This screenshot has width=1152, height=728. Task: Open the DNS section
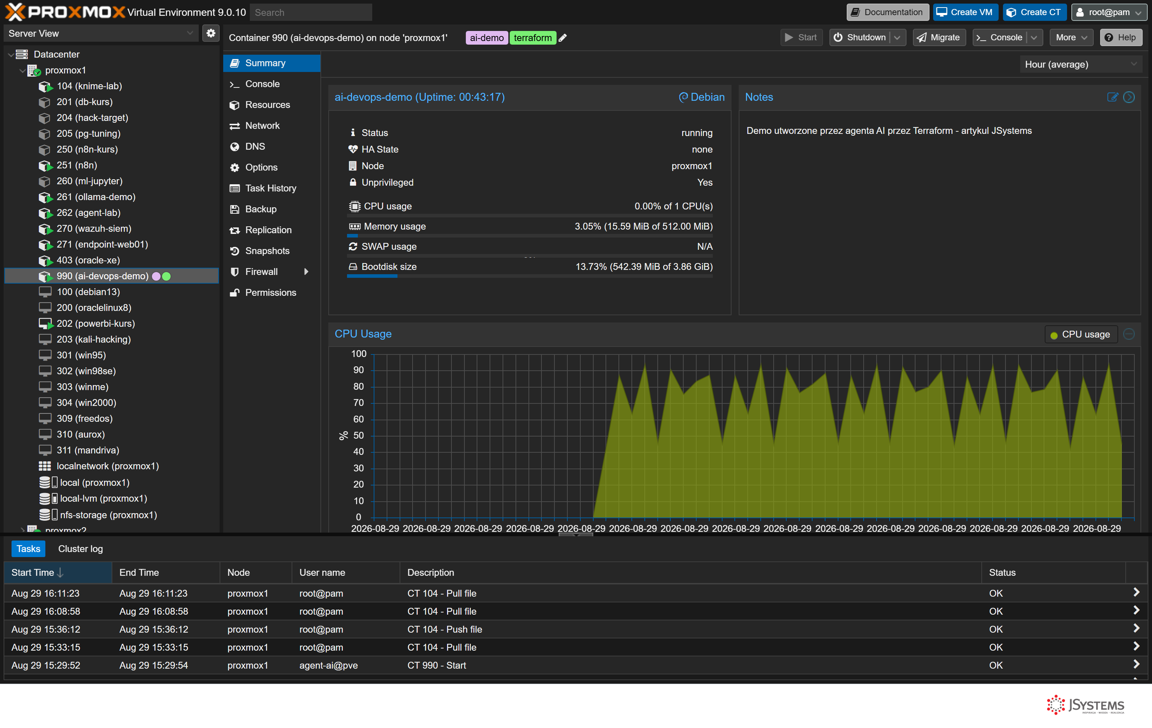point(271,146)
